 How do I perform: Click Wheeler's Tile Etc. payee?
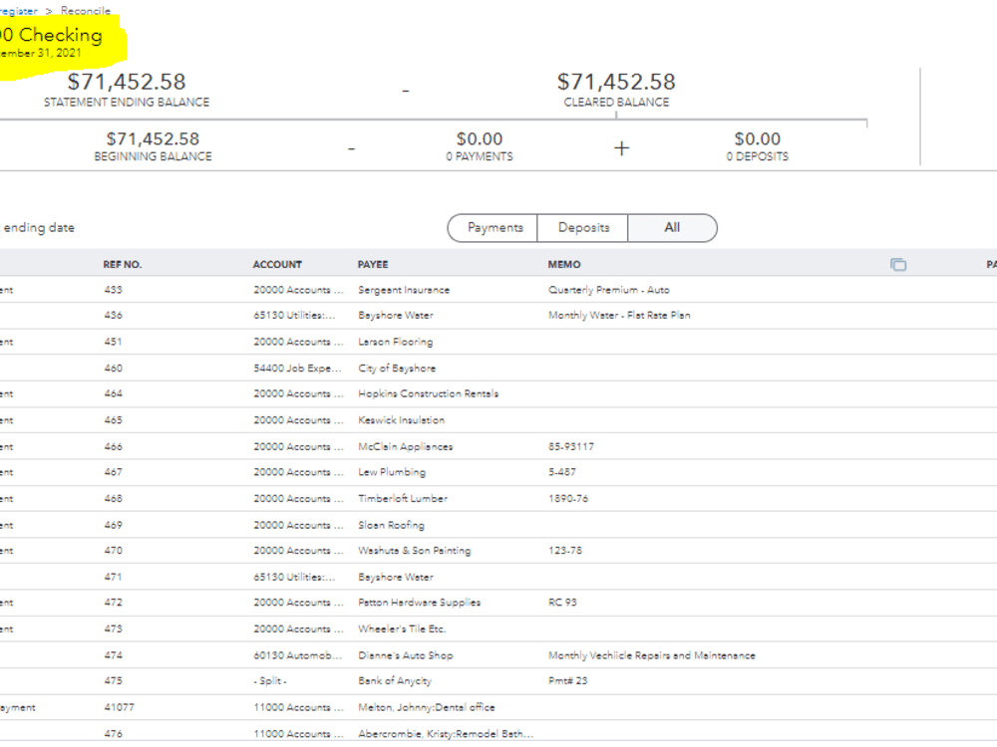pos(402,628)
